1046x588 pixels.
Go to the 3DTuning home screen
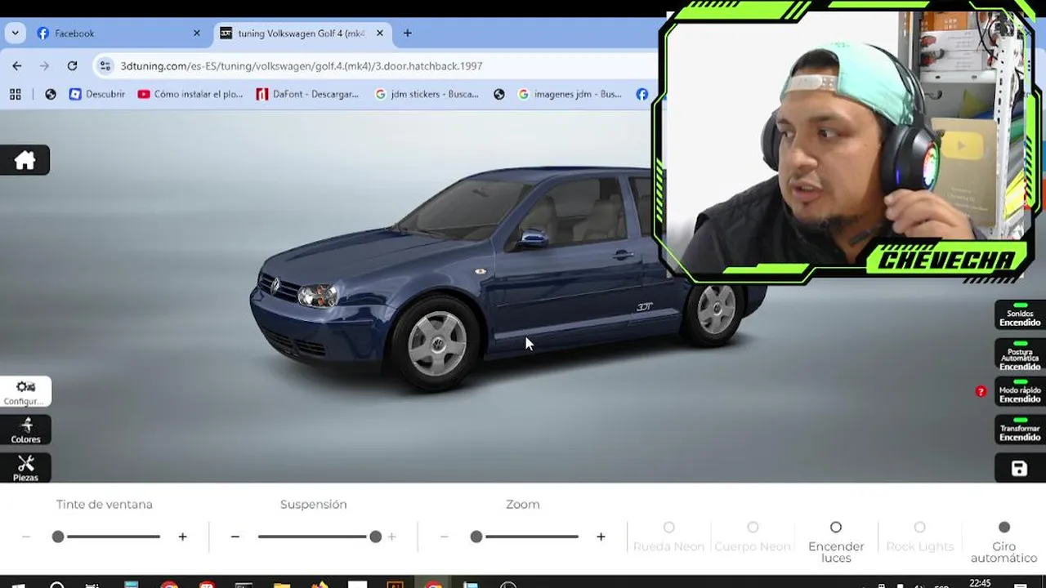point(25,160)
